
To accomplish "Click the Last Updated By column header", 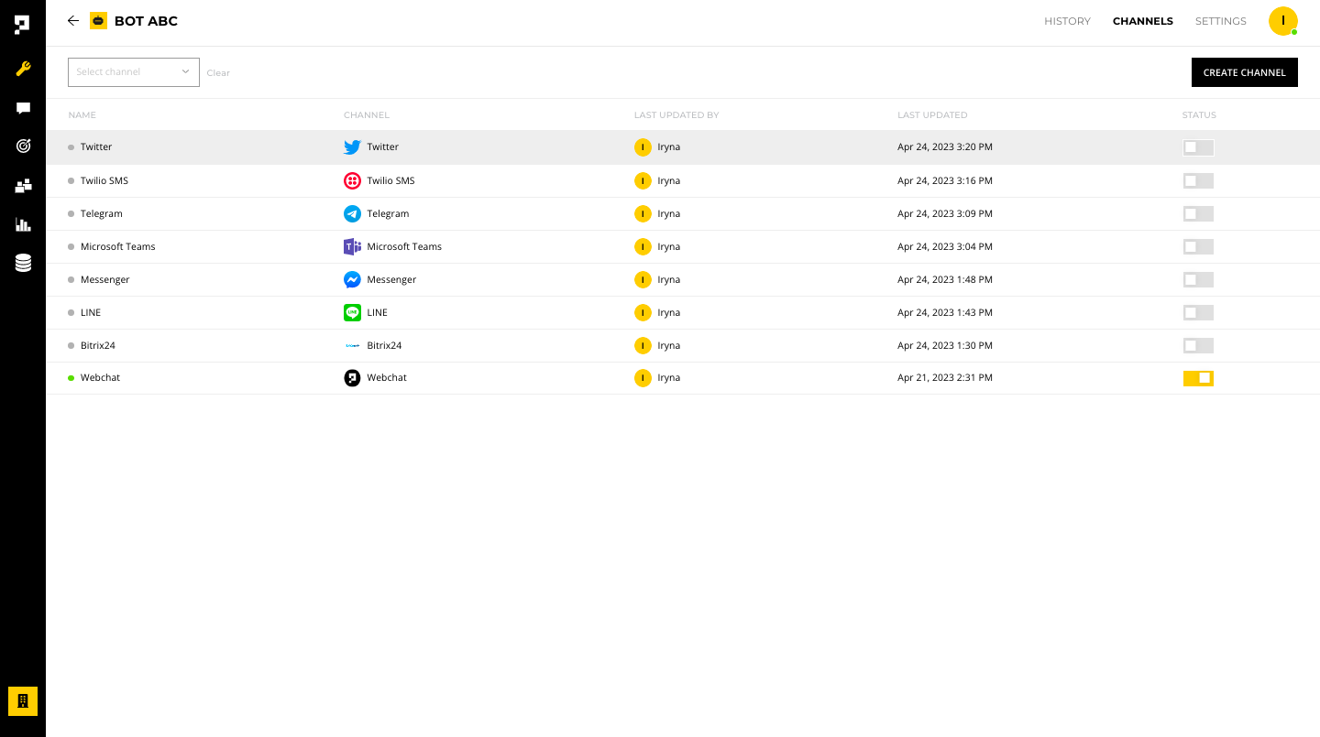I will pyautogui.click(x=676, y=115).
